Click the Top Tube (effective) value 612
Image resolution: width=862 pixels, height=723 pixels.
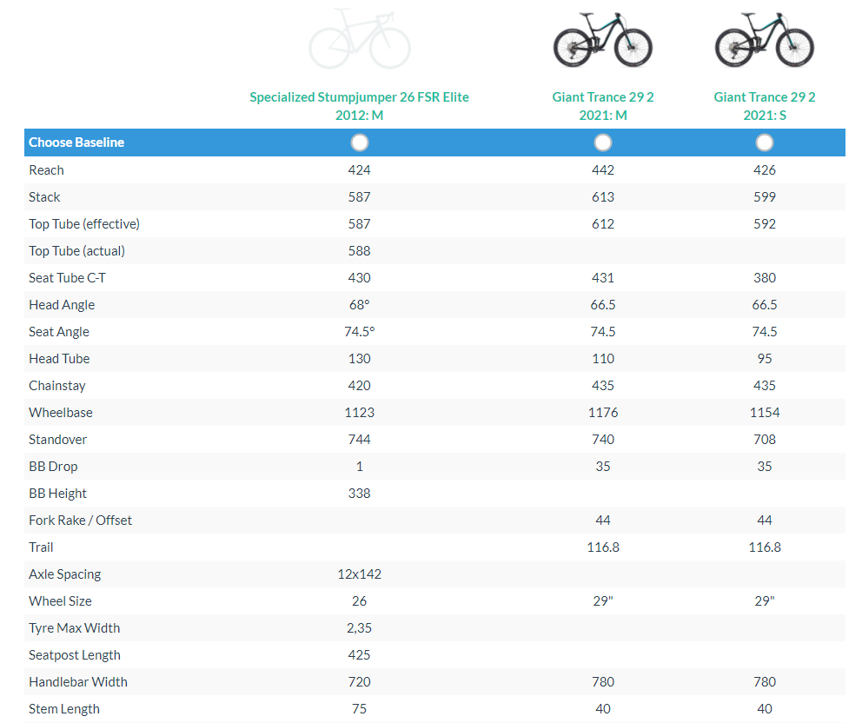(x=603, y=224)
